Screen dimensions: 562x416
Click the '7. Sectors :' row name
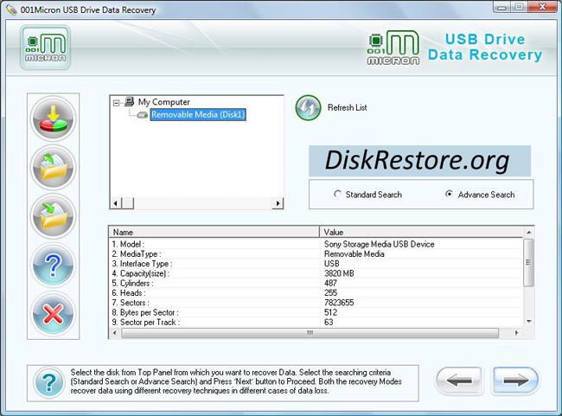pos(131,303)
